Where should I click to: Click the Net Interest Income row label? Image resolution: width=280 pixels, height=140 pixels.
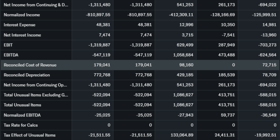click(22, 35)
